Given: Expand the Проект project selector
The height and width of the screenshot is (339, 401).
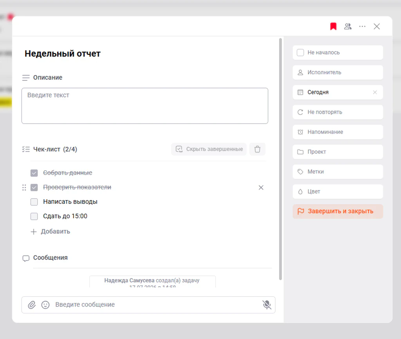Looking at the screenshot, I should 338,152.
